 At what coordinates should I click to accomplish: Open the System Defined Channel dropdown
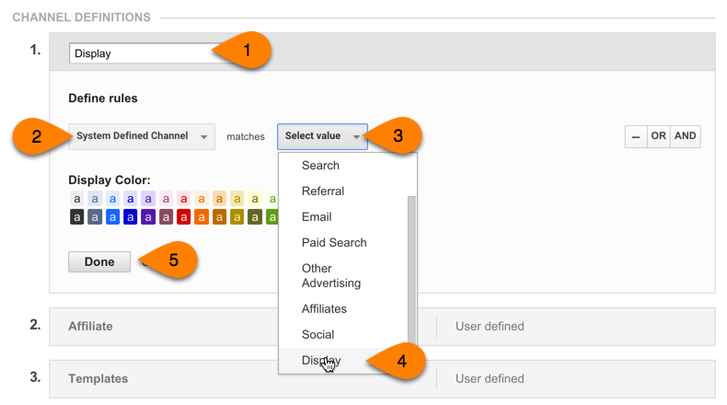(142, 136)
